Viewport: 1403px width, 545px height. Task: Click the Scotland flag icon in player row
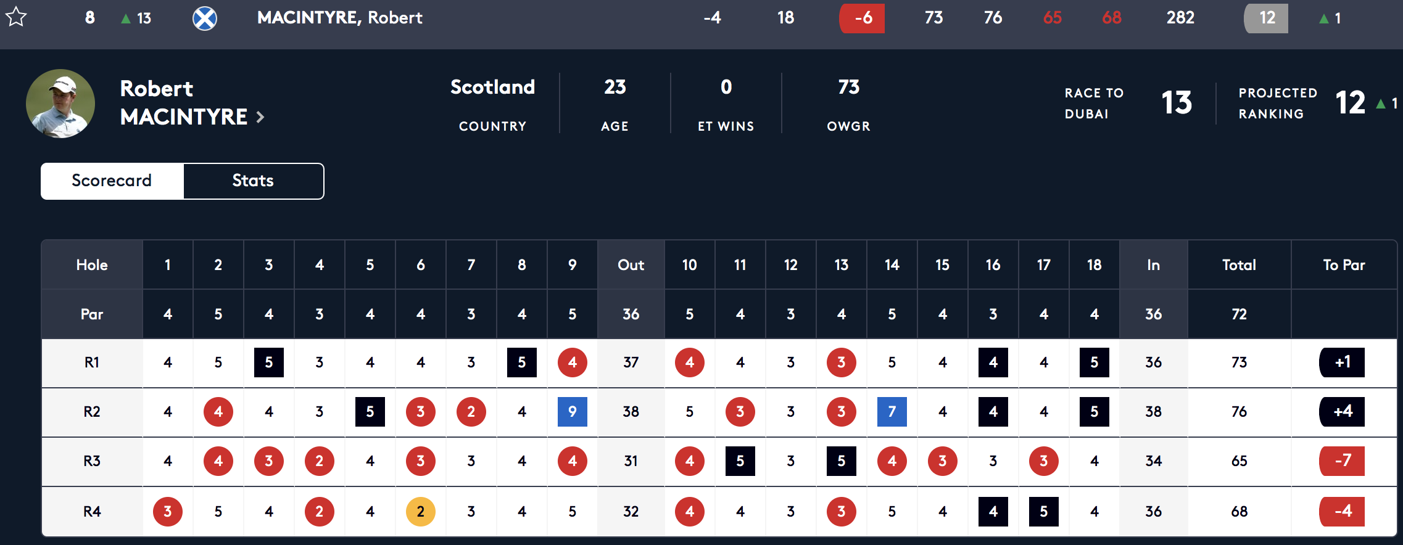pos(205,18)
